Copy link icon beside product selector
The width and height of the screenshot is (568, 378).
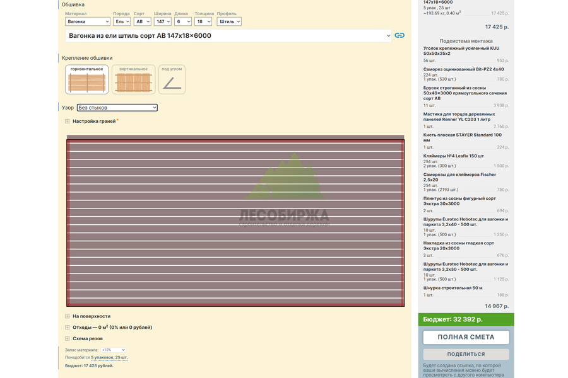[x=399, y=35]
